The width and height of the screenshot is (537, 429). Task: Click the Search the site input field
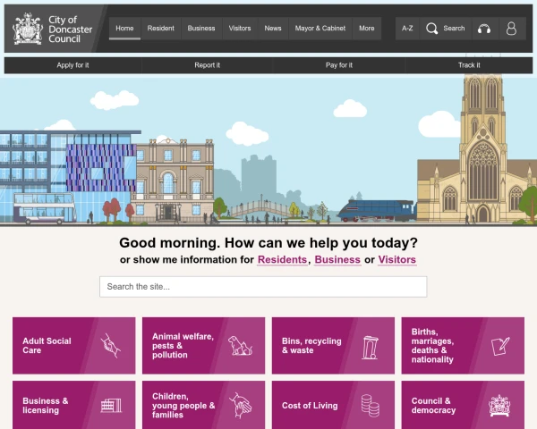[x=263, y=287]
